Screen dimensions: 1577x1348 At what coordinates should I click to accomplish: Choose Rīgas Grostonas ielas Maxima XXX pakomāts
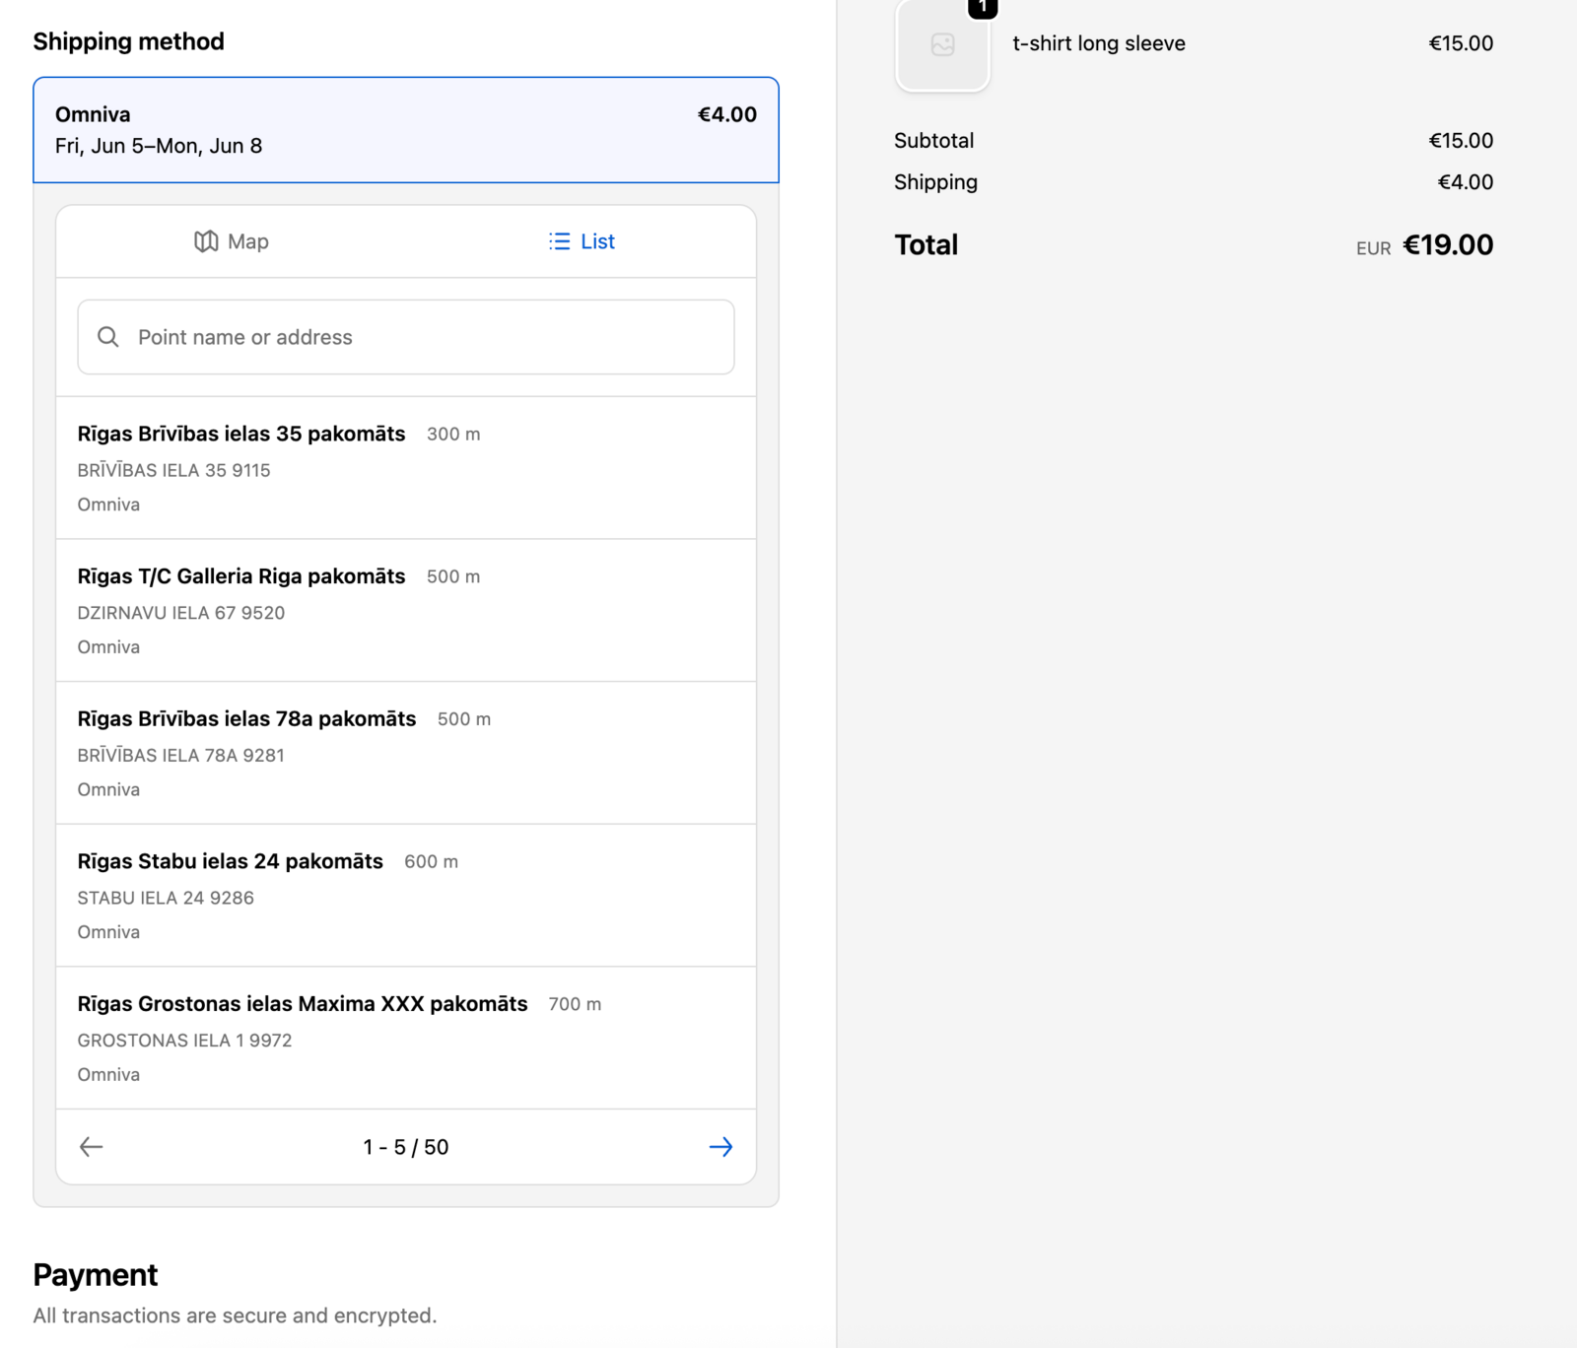tap(406, 1038)
